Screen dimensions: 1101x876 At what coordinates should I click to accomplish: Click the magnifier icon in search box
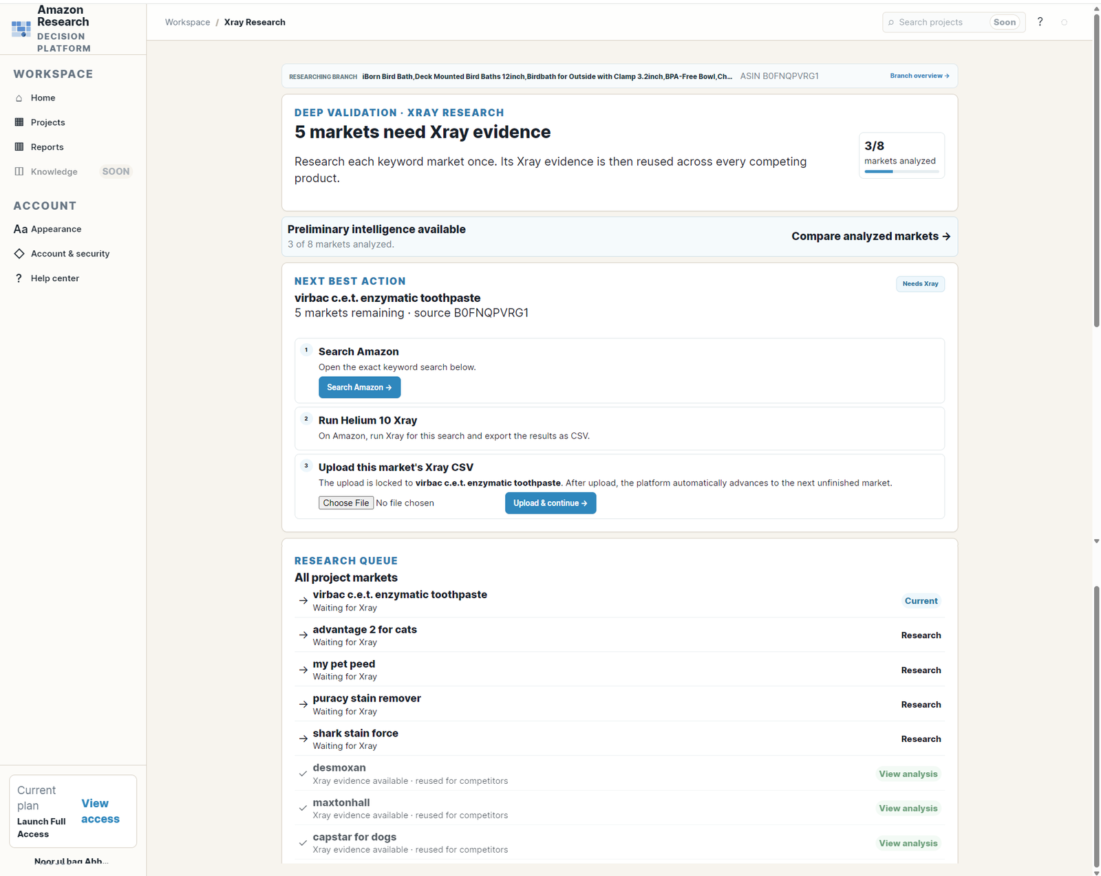click(891, 23)
